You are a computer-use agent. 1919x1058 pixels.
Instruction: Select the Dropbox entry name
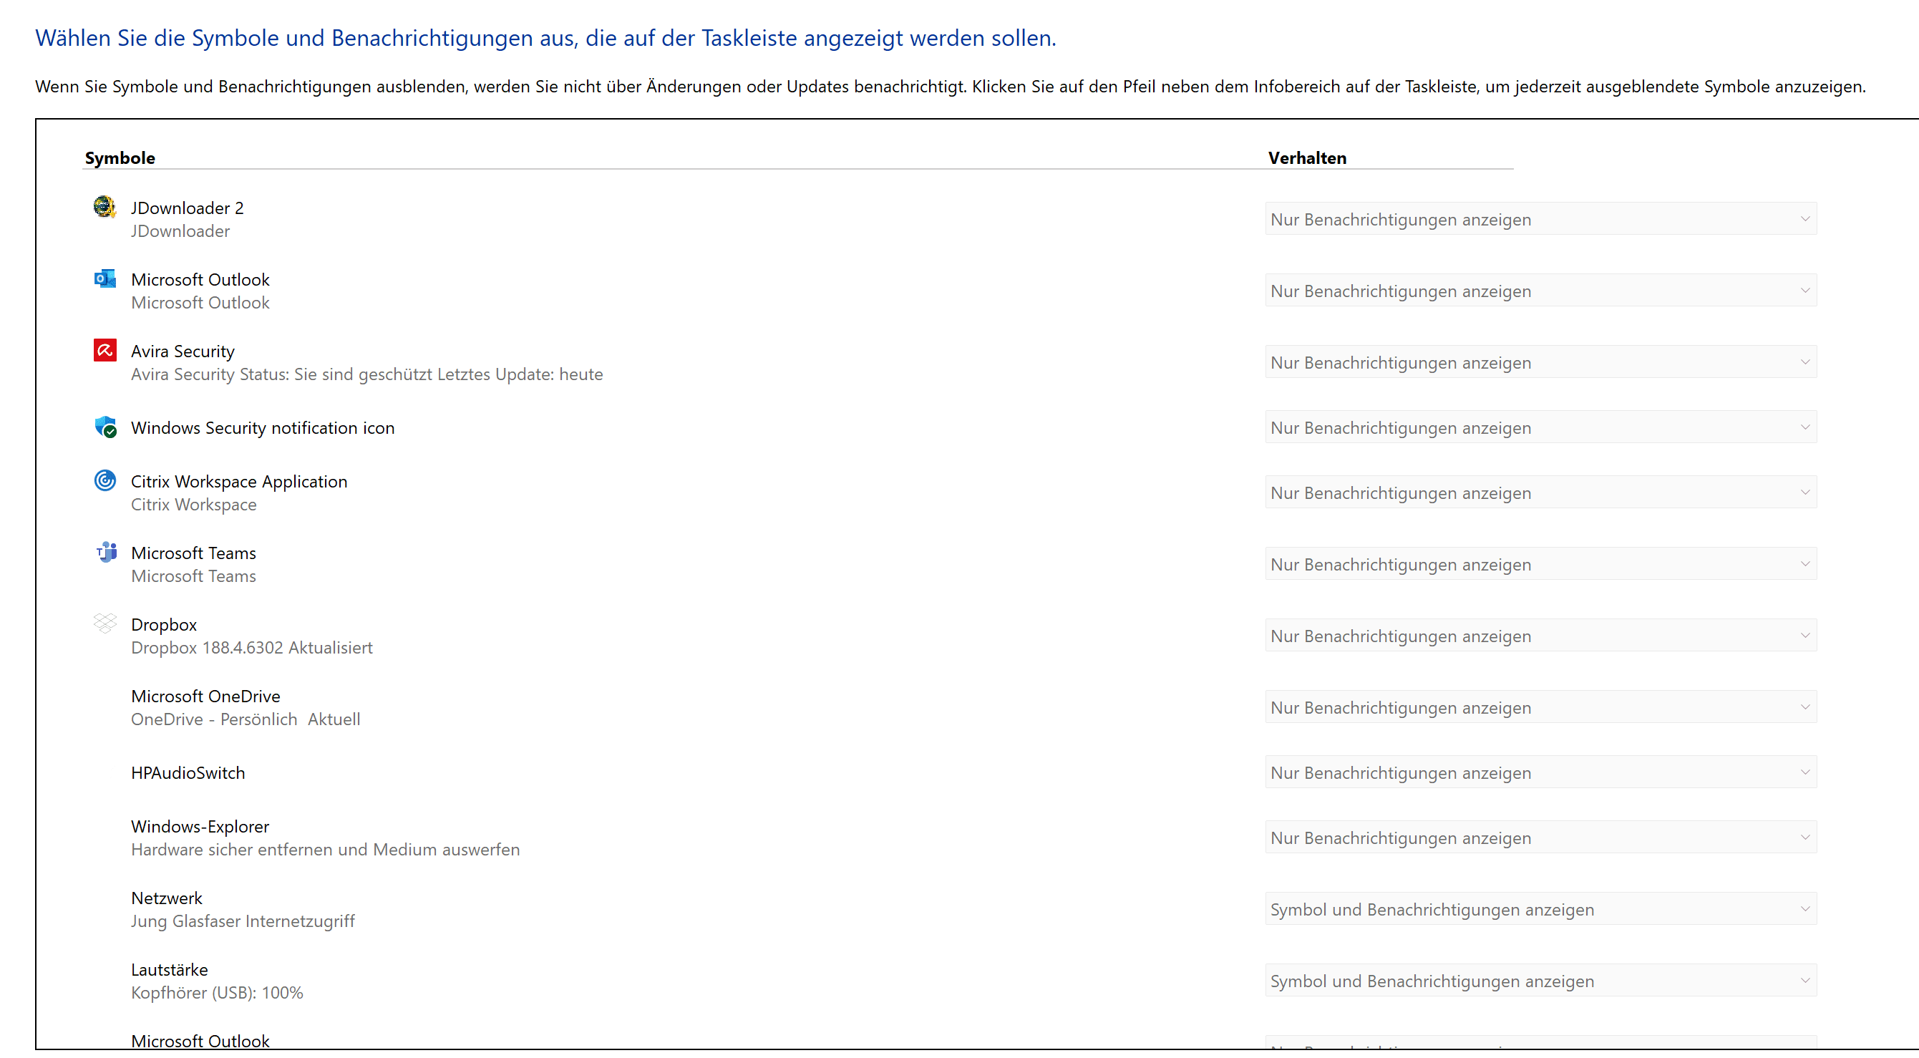(x=164, y=624)
